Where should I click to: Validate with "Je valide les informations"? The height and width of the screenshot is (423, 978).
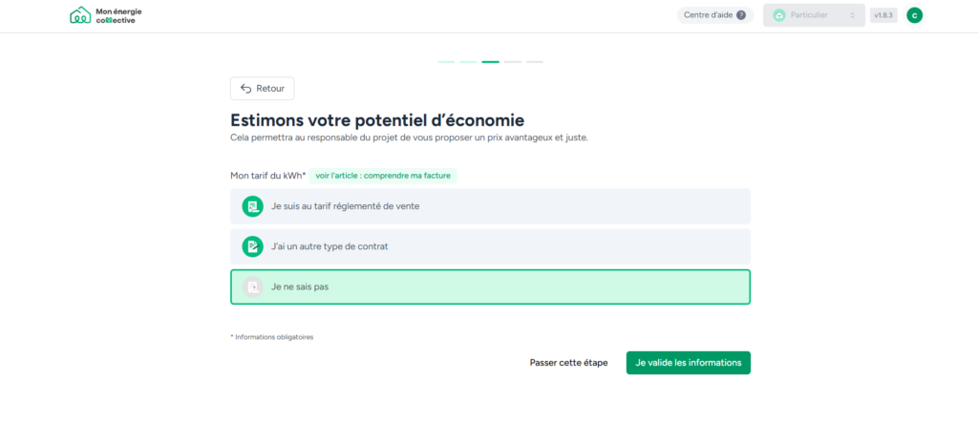pos(688,363)
